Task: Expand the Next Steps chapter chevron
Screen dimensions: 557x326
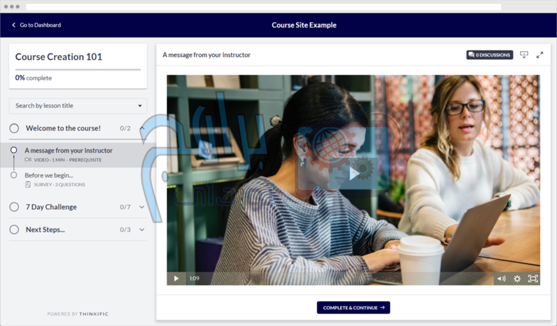Action: (141, 230)
